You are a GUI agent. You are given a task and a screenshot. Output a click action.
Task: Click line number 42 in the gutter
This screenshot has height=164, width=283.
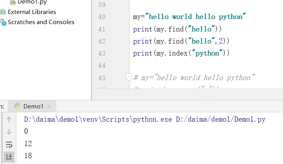pos(102,41)
